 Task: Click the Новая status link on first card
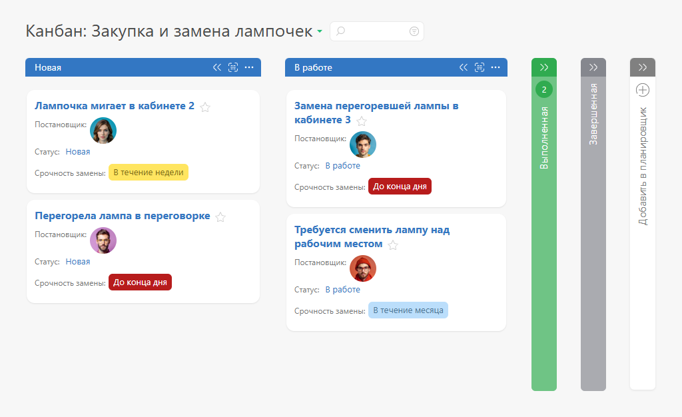[78, 152]
